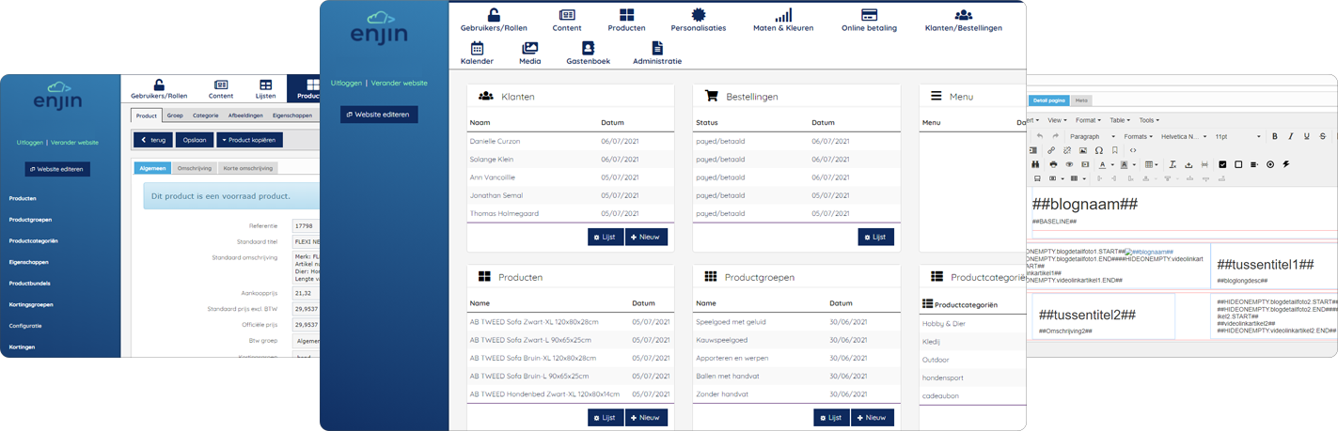Open Maten & Kleuren section

click(784, 20)
